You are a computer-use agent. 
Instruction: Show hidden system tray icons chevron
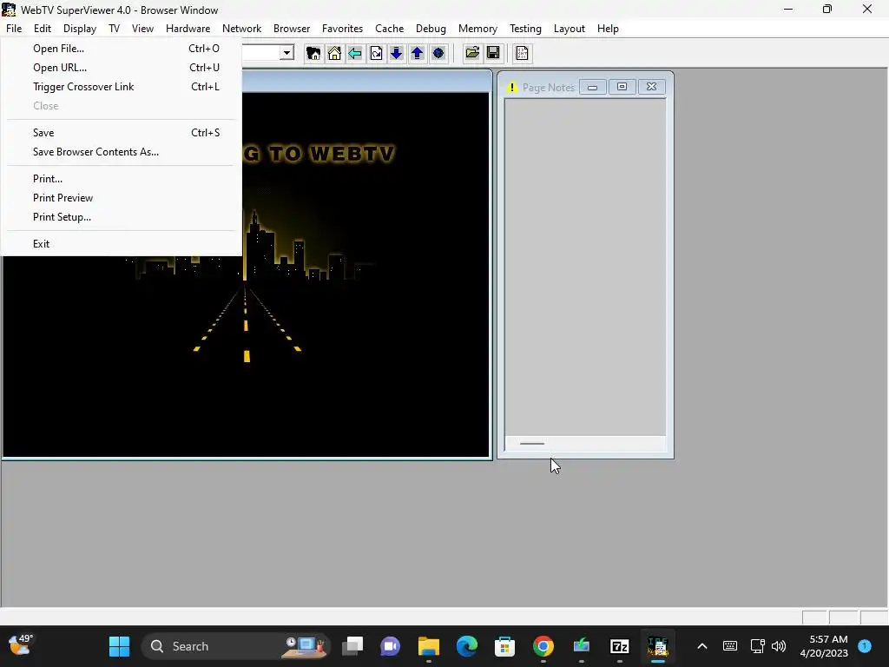[x=701, y=646]
